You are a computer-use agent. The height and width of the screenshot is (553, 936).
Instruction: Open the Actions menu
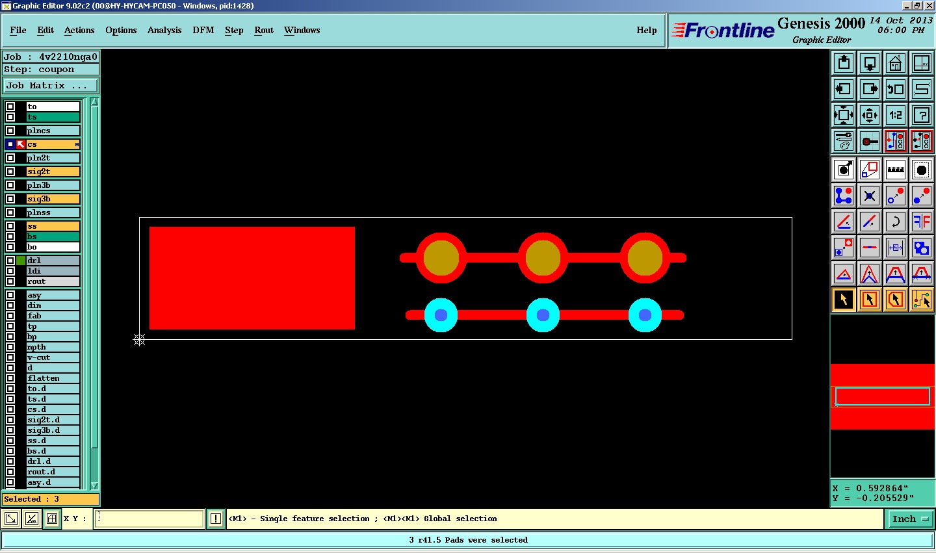point(79,30)
